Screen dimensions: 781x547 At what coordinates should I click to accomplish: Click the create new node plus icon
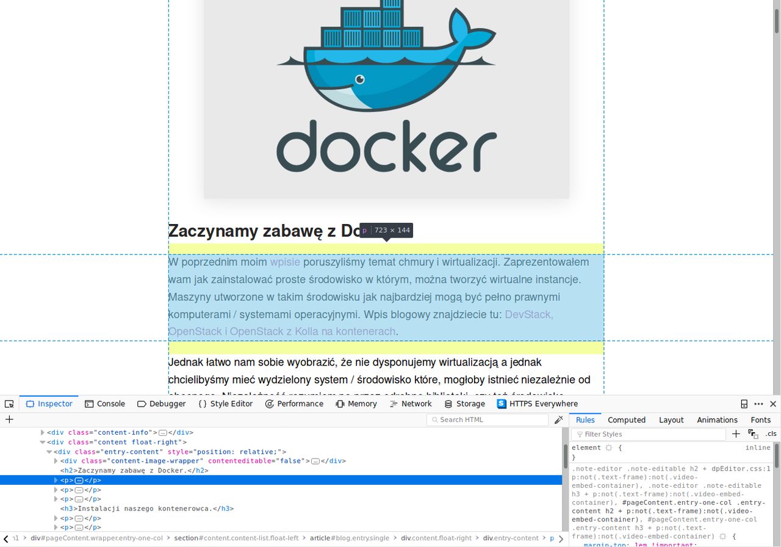(9, 419)
